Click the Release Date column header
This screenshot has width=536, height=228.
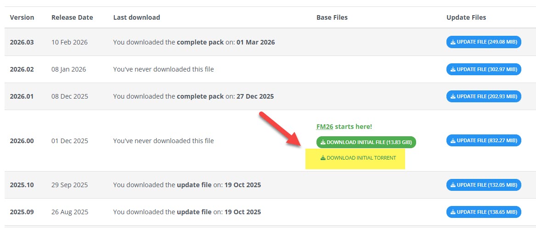coord(72,17)
